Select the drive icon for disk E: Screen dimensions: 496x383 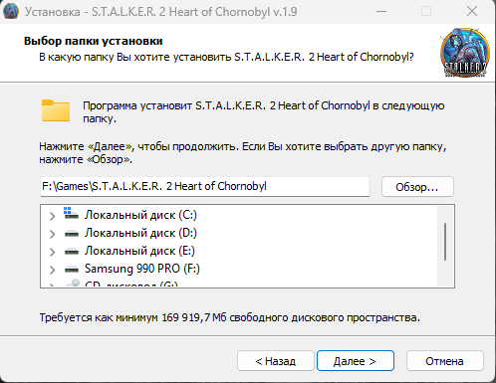(72, 252)
